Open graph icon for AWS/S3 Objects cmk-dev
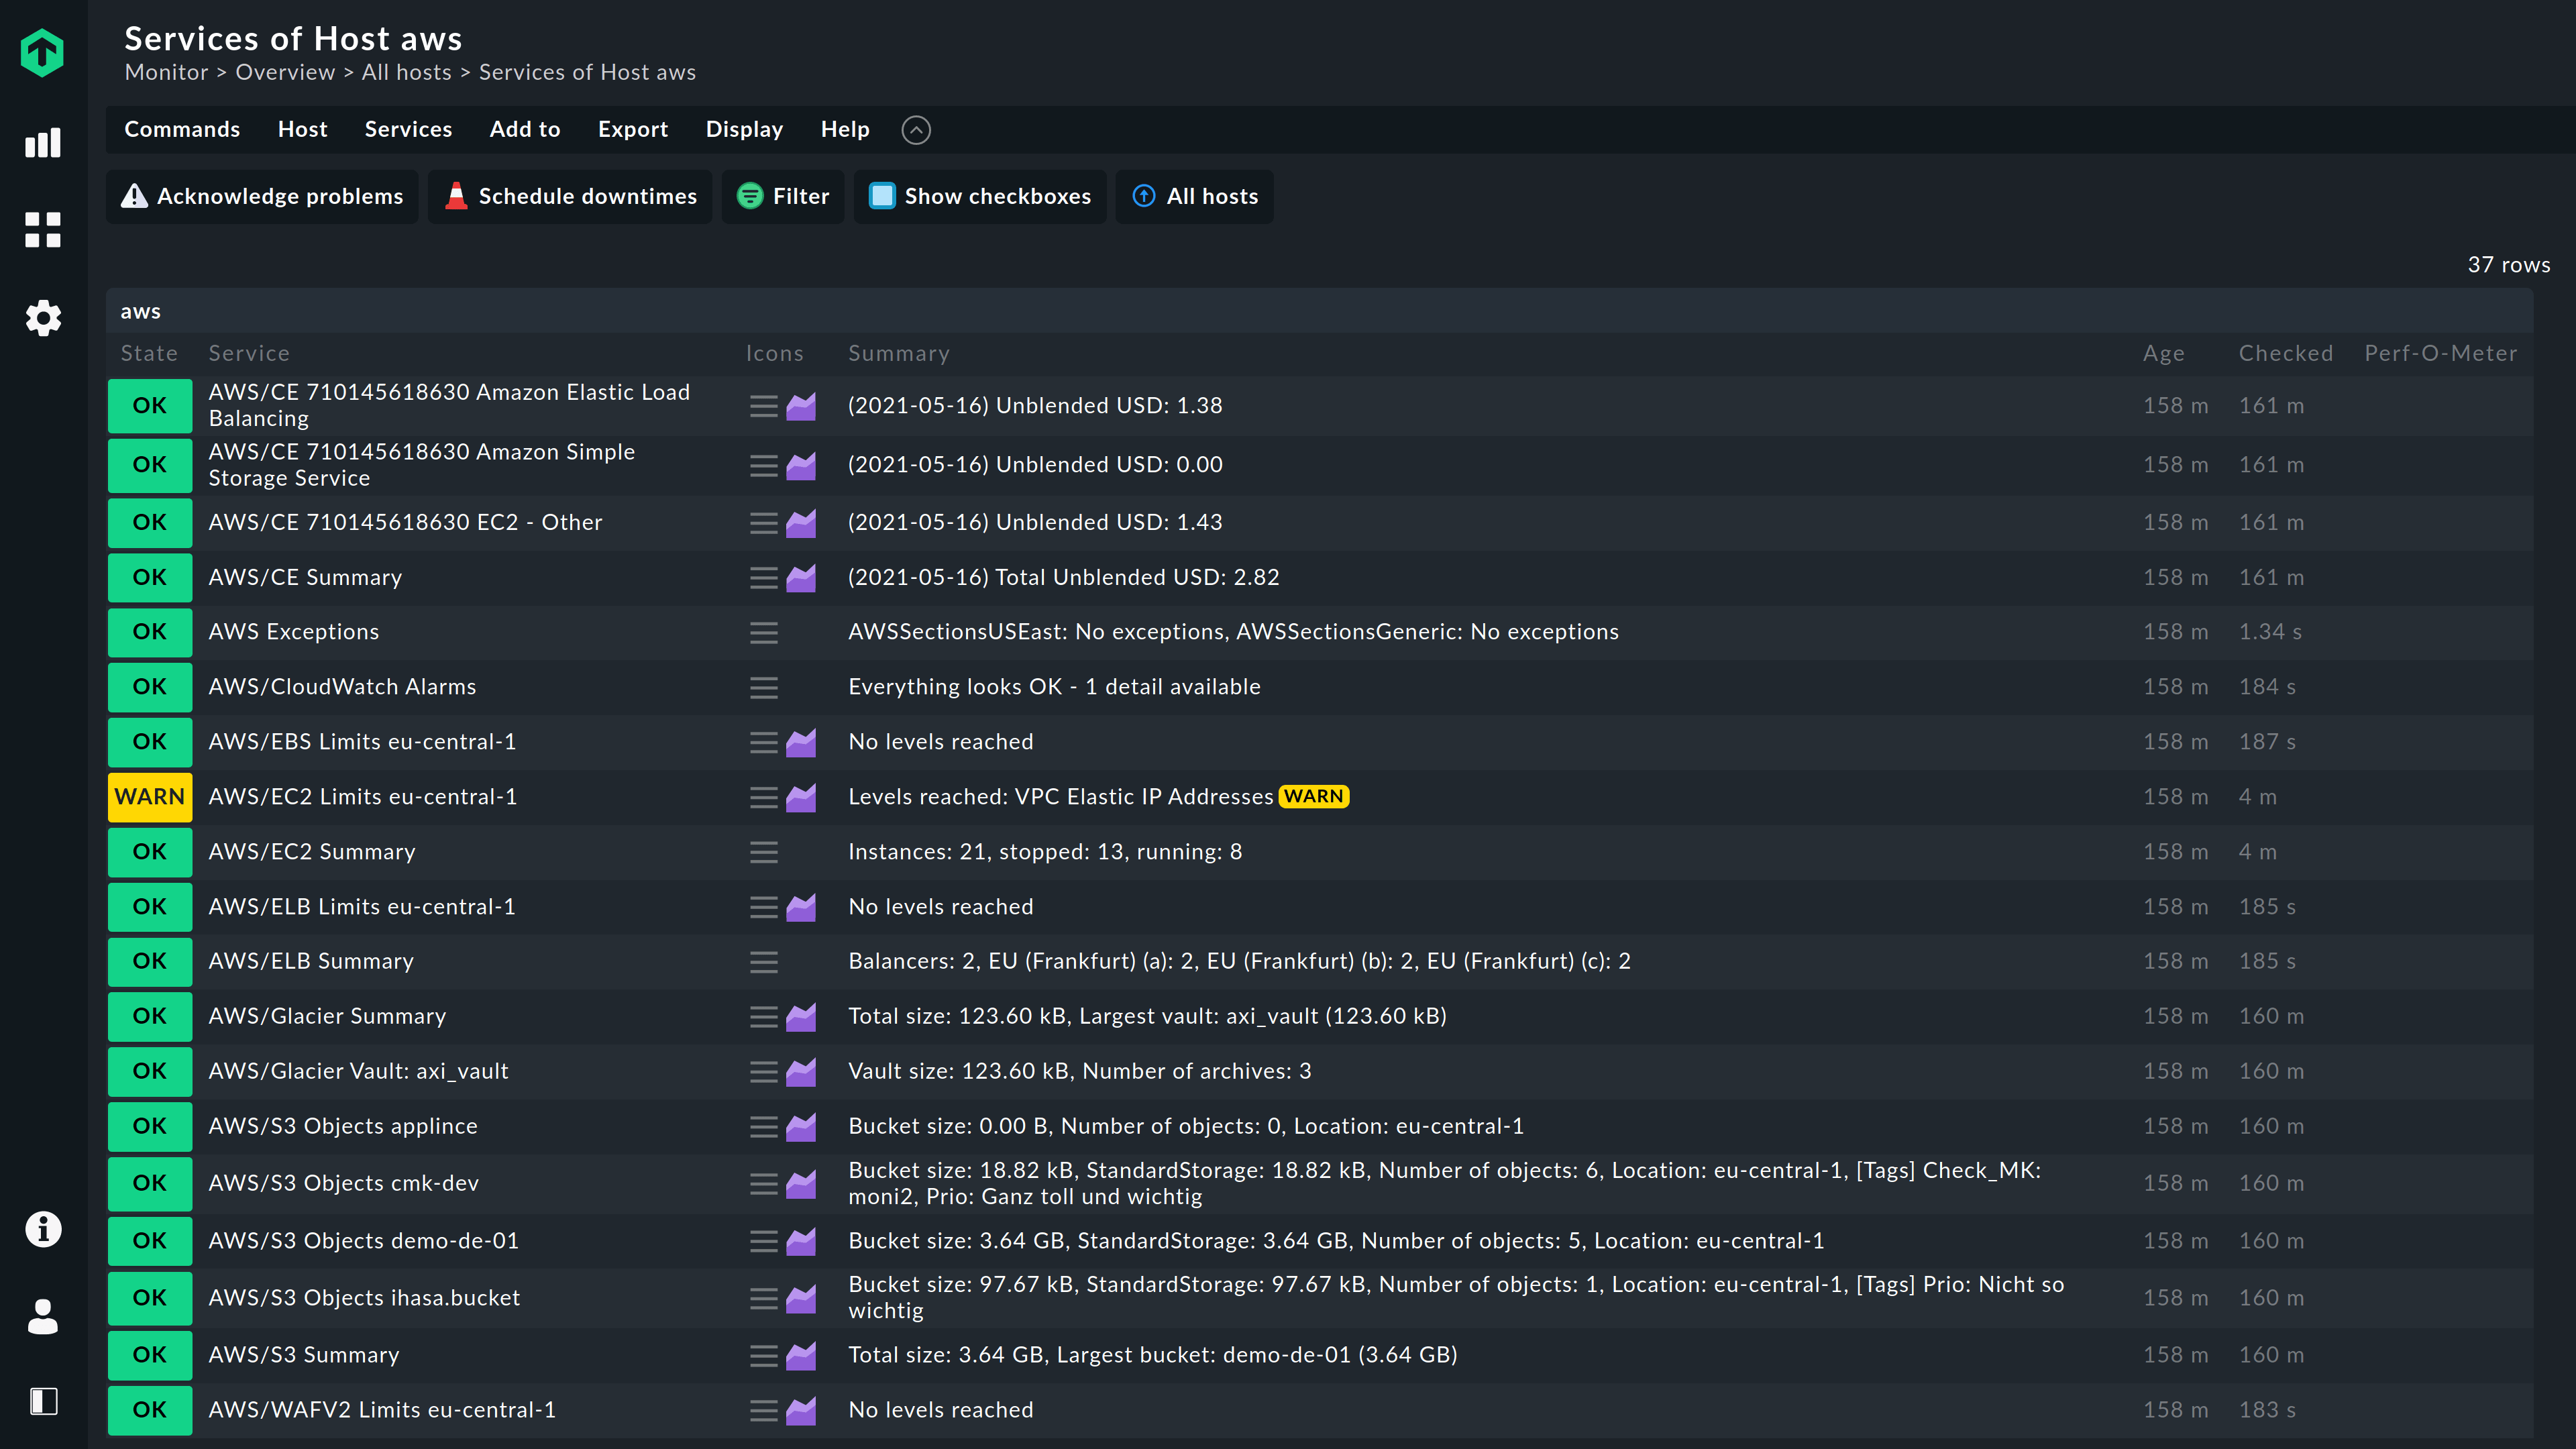The width and height of the screenshot is (2576, 1449). [x=801, y=1184]
